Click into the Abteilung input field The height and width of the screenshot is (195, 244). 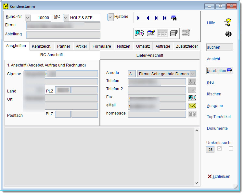click(63, 35)
